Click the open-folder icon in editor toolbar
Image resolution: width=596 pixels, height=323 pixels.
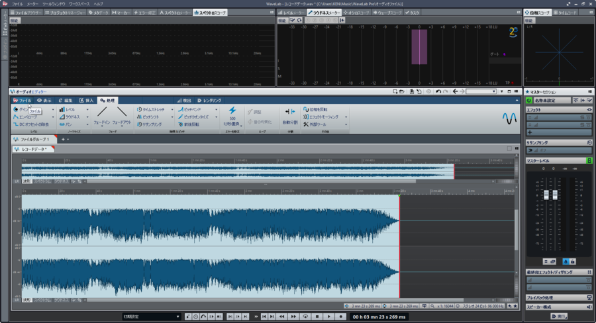pyautogui.click(x=402, y=91)
